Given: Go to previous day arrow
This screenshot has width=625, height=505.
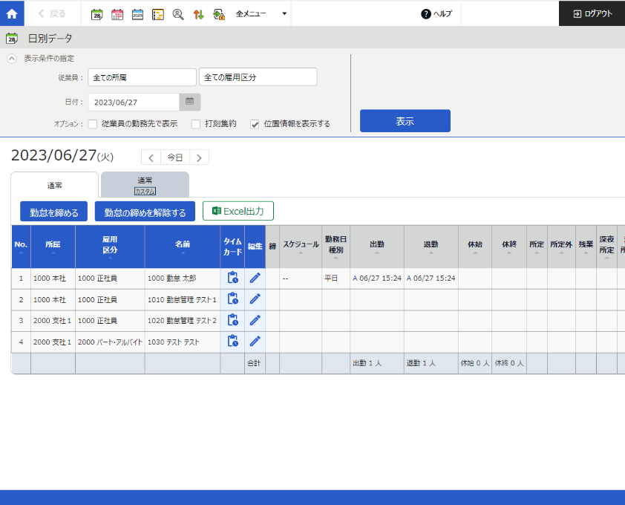Looking at the screenshot, I should tap(151, 157).
